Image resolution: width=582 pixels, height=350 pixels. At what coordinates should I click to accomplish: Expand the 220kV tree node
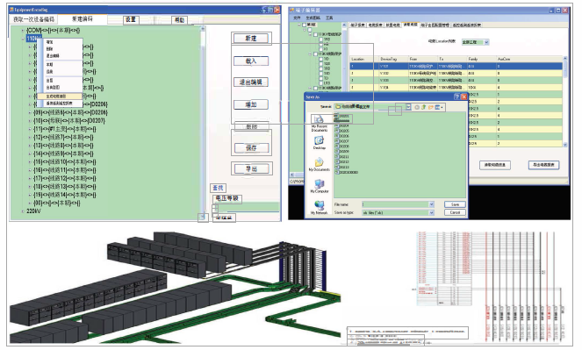point(23,211)
